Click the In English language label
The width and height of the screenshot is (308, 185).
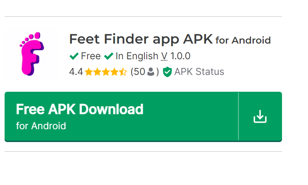tap(137, 56)
